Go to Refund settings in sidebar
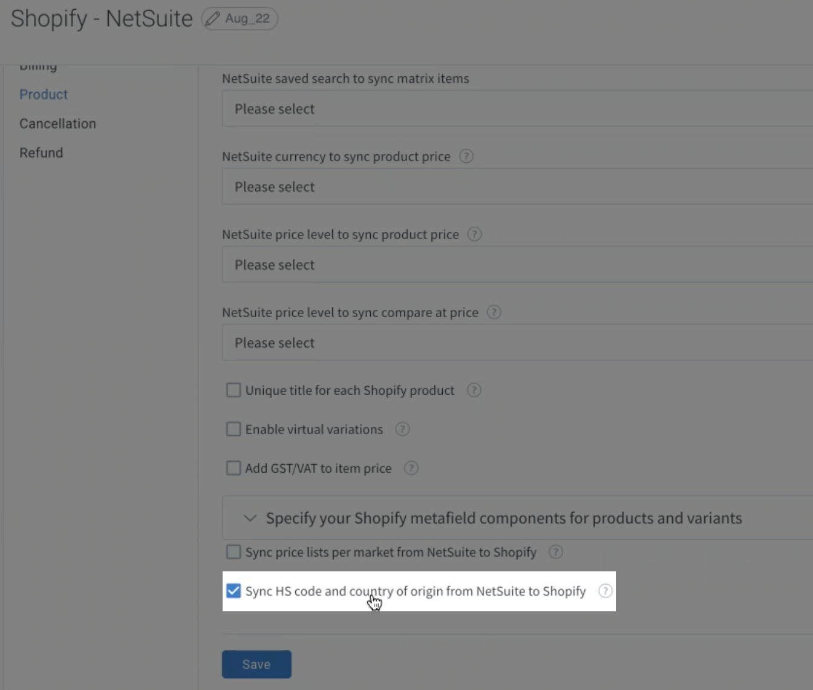The image size is (813, 690). [41, 153]
